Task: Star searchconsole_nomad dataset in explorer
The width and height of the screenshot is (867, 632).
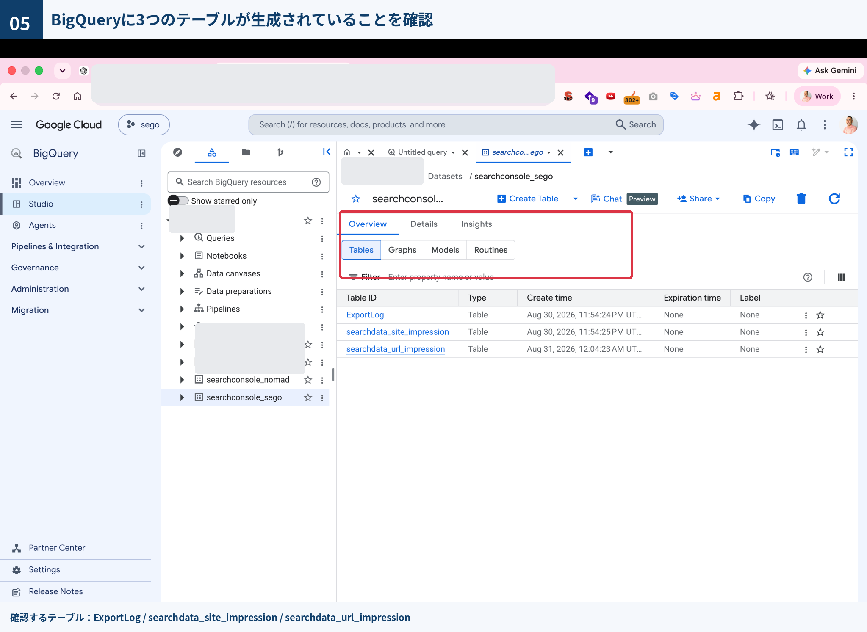Action: point(308,380)
